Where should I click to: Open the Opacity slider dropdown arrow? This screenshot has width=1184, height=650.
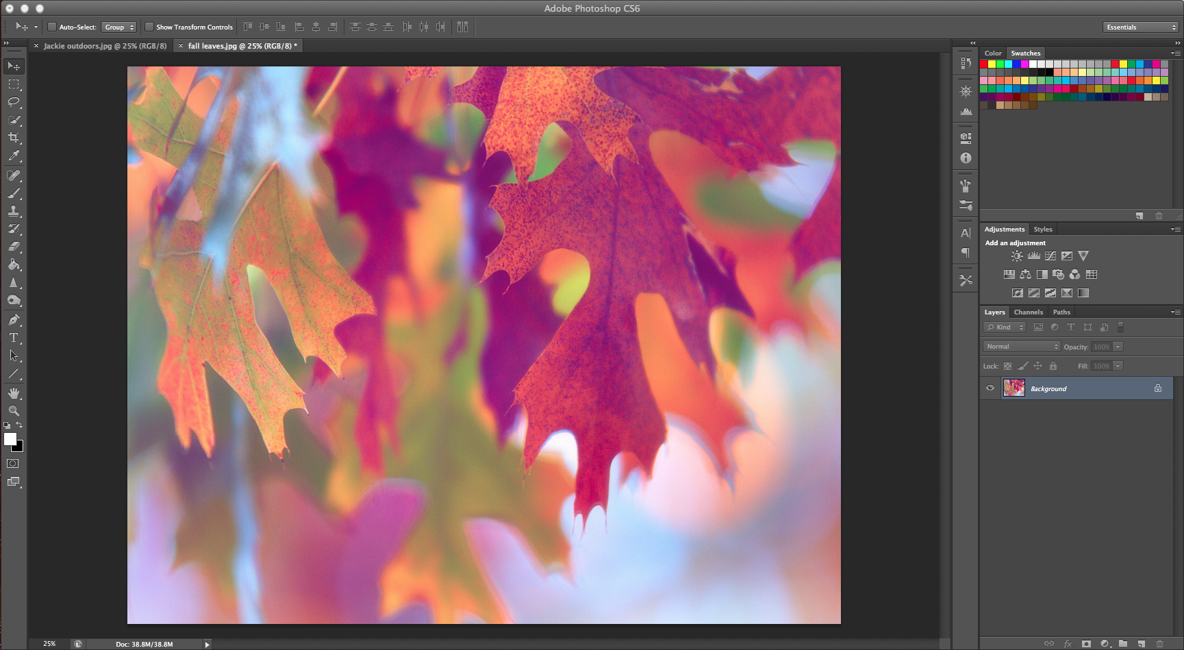[x=1118, y=347]
